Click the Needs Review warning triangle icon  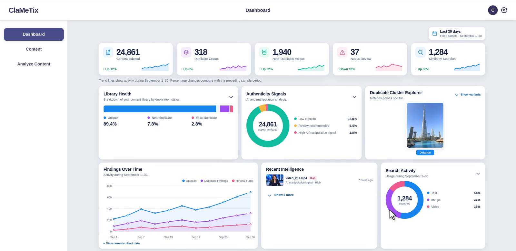[x=342, y=52]
